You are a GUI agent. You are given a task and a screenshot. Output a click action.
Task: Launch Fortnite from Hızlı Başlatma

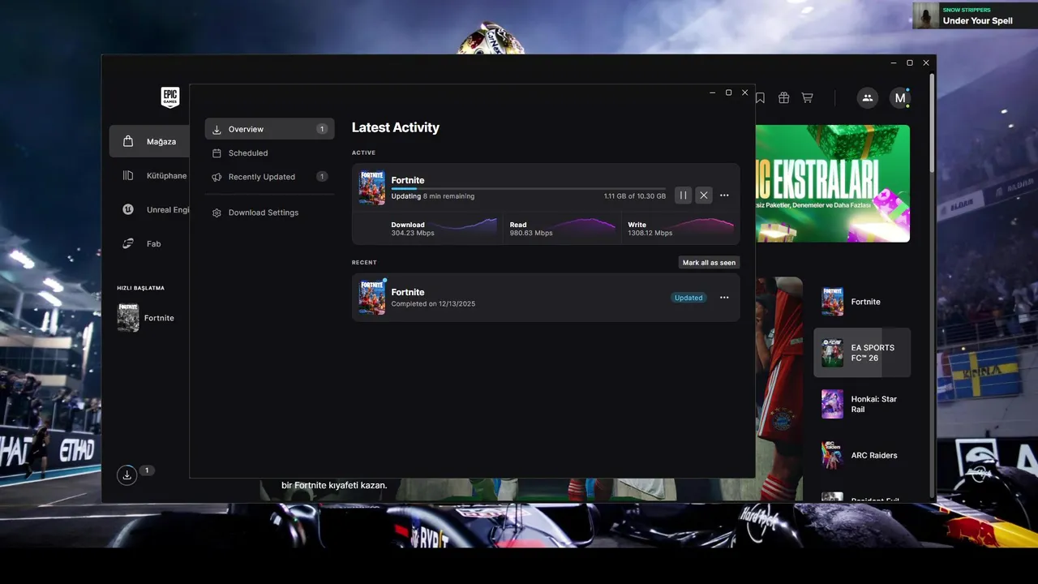146,318
